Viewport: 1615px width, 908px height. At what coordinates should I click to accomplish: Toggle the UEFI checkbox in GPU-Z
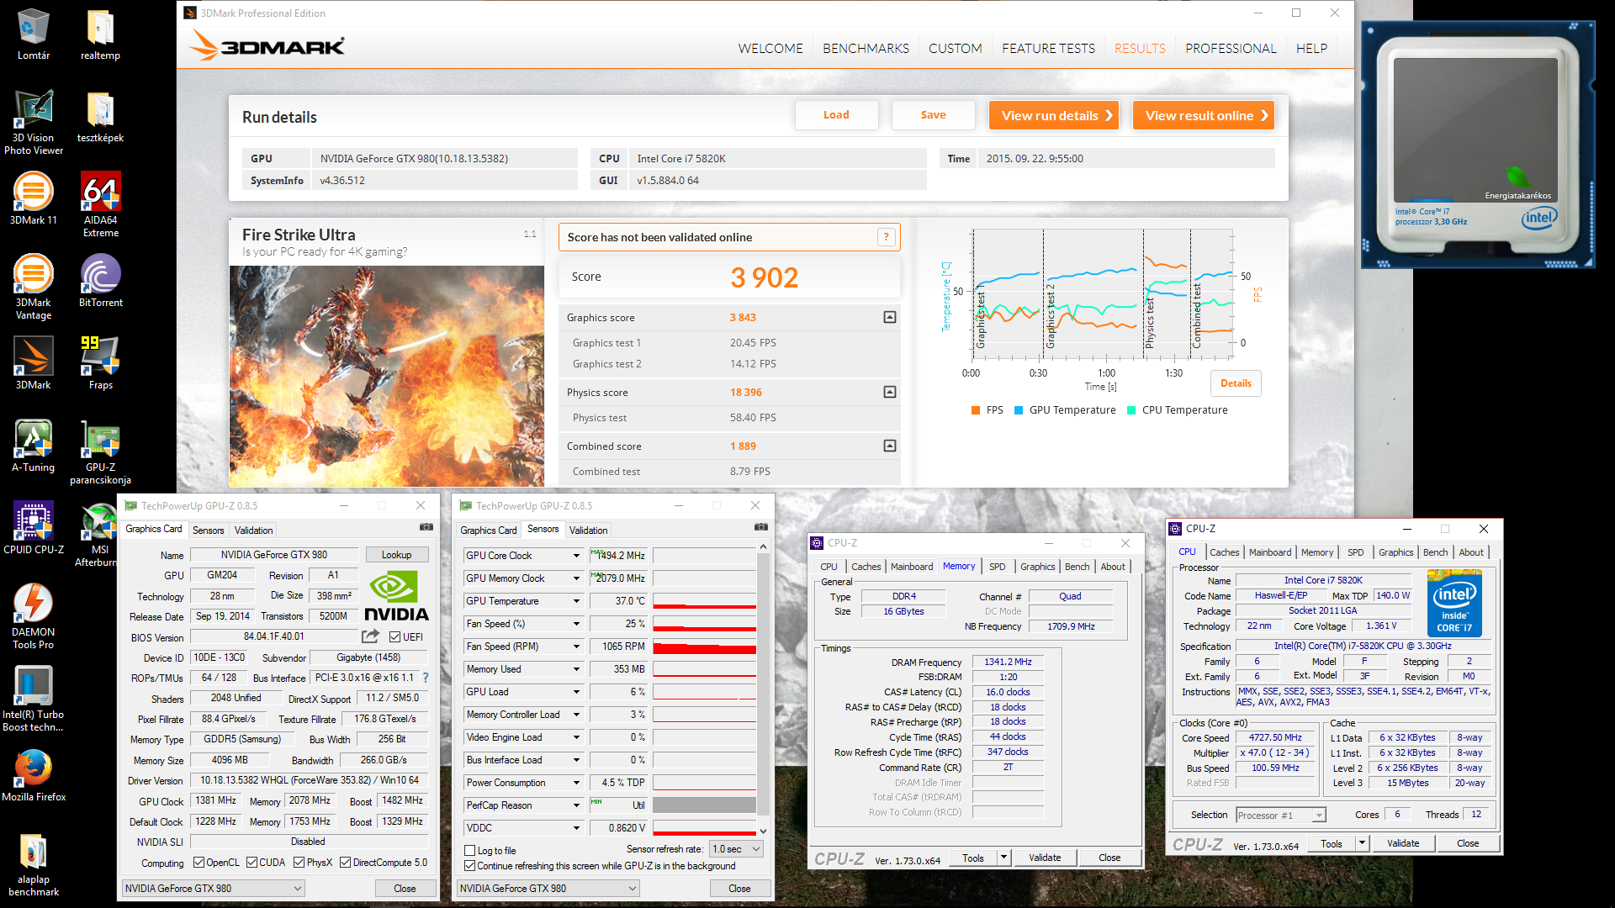coord(395,637)
